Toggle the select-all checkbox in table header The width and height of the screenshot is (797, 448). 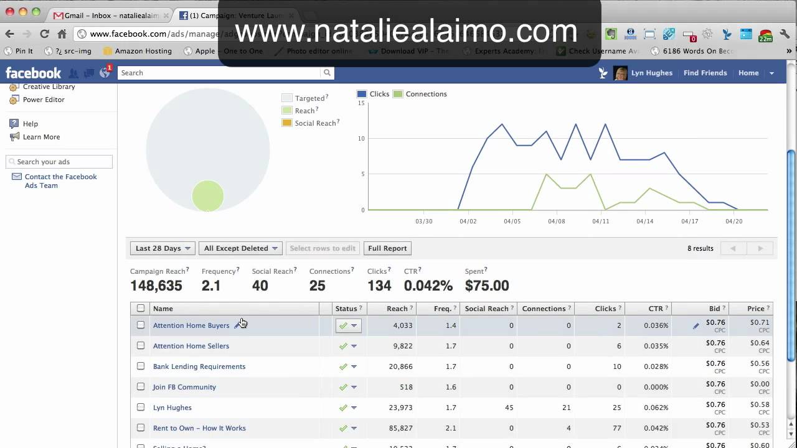pyautogui.click(x=141, y=308)
